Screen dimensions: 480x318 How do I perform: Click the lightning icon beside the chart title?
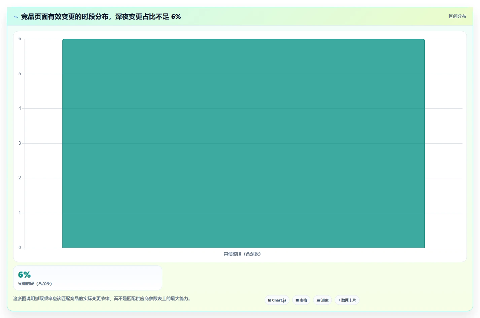click(16, 17)
